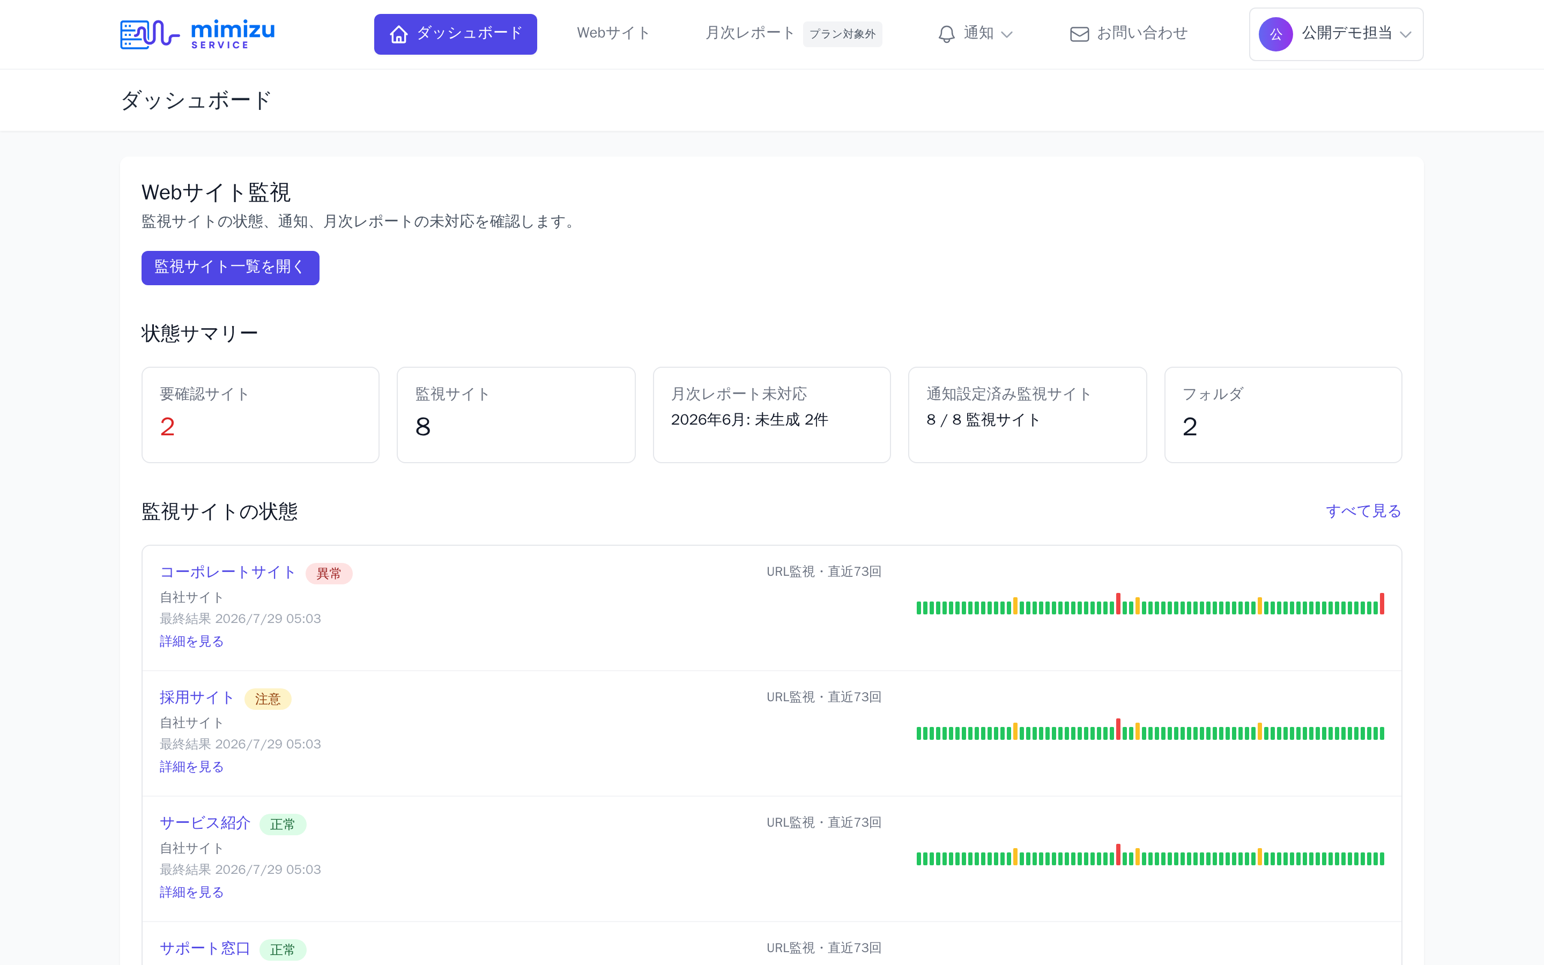Click the コーポレートサイト status history bar chart
Screen dimensions: 1544x965
1150,604
